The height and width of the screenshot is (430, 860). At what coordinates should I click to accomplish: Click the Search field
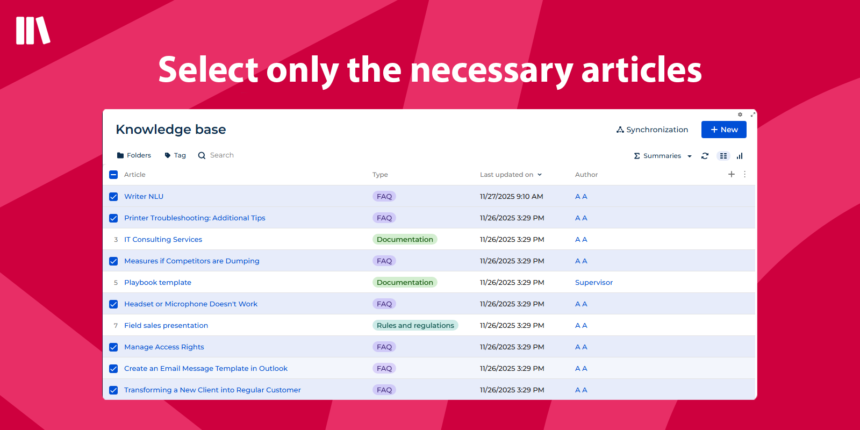click(221, 155)
